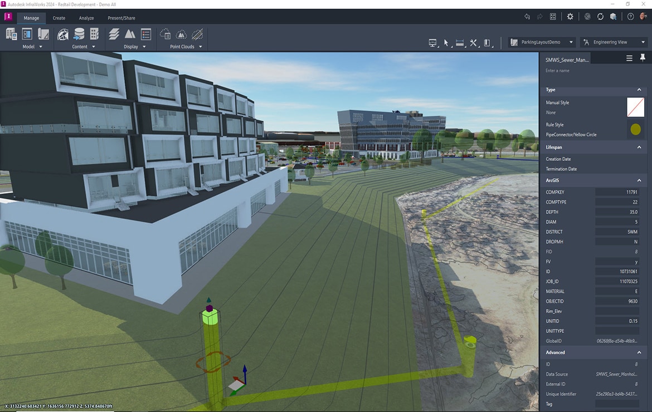Open the Model Explorer icon
This screenshot has width=652, height=412.
pyautogui.click(x=27, y=35)
